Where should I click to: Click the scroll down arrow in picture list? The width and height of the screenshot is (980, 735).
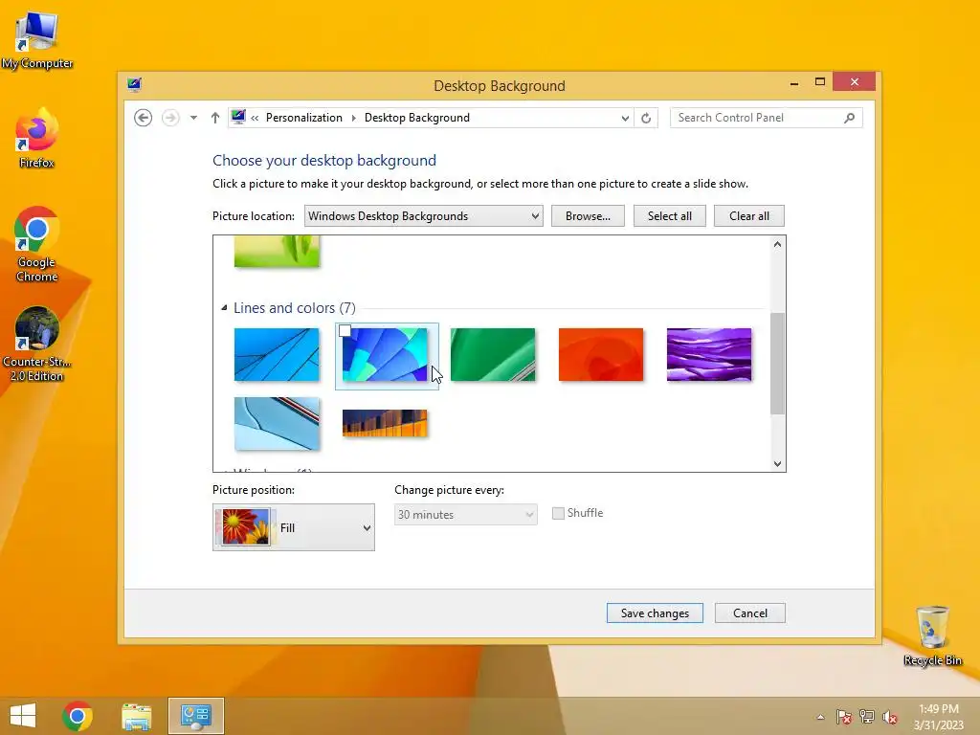(x=777, y=464)
